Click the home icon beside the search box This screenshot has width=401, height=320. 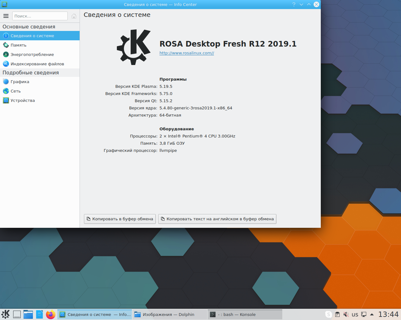coord(74,16)
